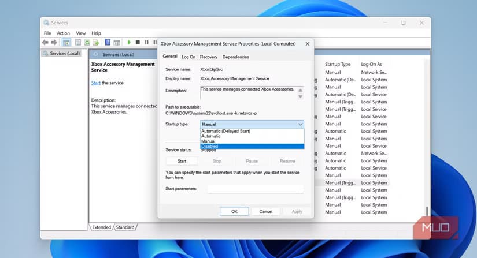The image size is (477, 258).
Task: Click the description box scroll down arrow
Action: 300,97
